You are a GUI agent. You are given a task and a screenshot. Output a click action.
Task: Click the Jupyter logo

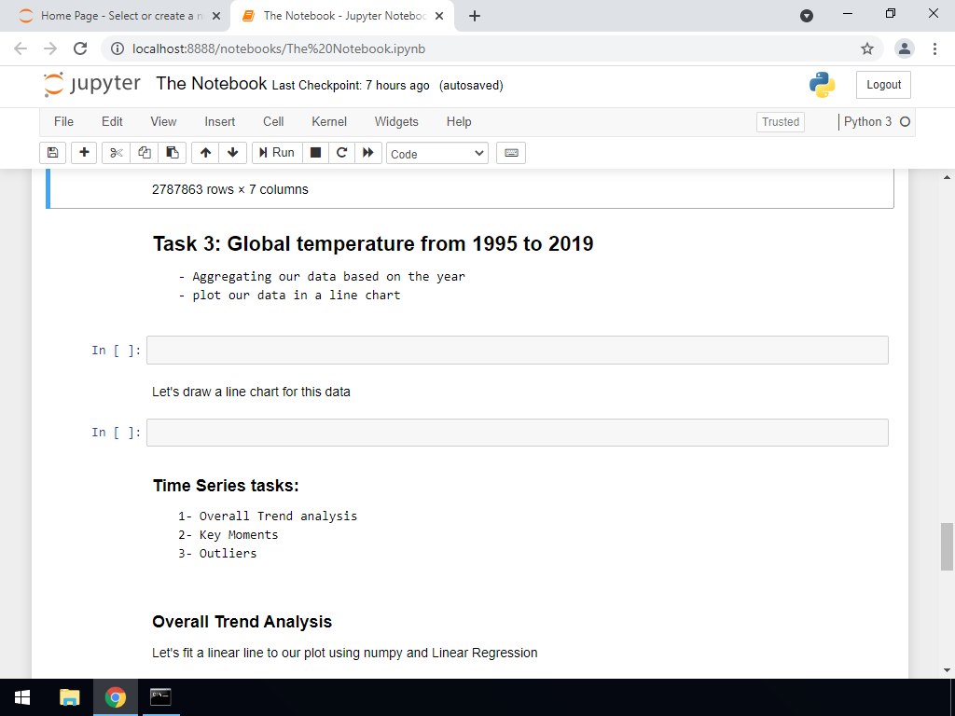(x=92, y=85)
